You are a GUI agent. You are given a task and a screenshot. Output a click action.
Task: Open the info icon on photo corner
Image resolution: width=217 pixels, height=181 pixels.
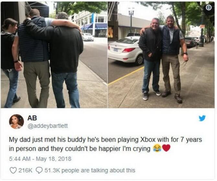[x=209, y=8]
